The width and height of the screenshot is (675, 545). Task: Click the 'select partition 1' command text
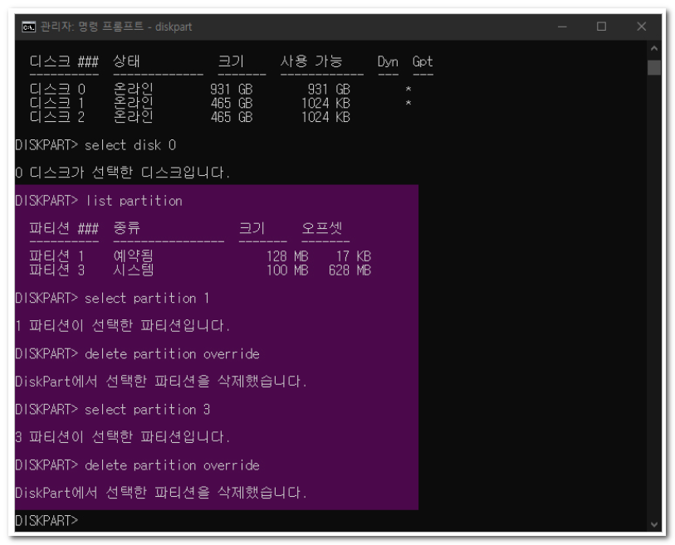tap(147, 298)
